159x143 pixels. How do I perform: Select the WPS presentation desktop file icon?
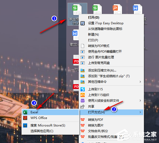(x=117, y=9)
